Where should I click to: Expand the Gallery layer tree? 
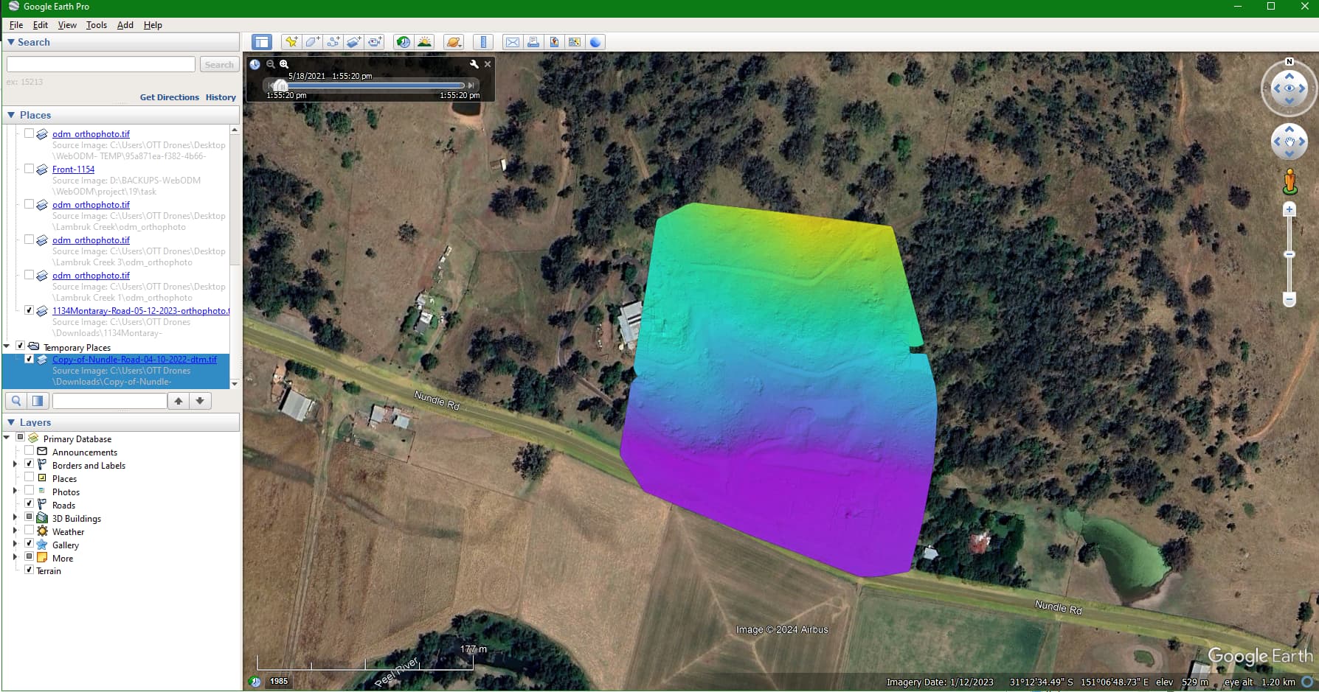pos(15,543)
